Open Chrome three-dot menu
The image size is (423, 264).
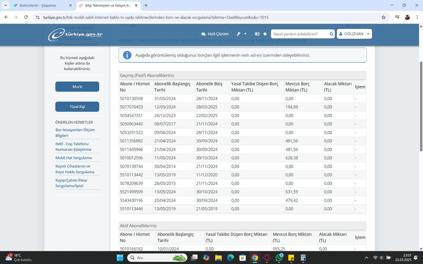(x=417, y=17)
